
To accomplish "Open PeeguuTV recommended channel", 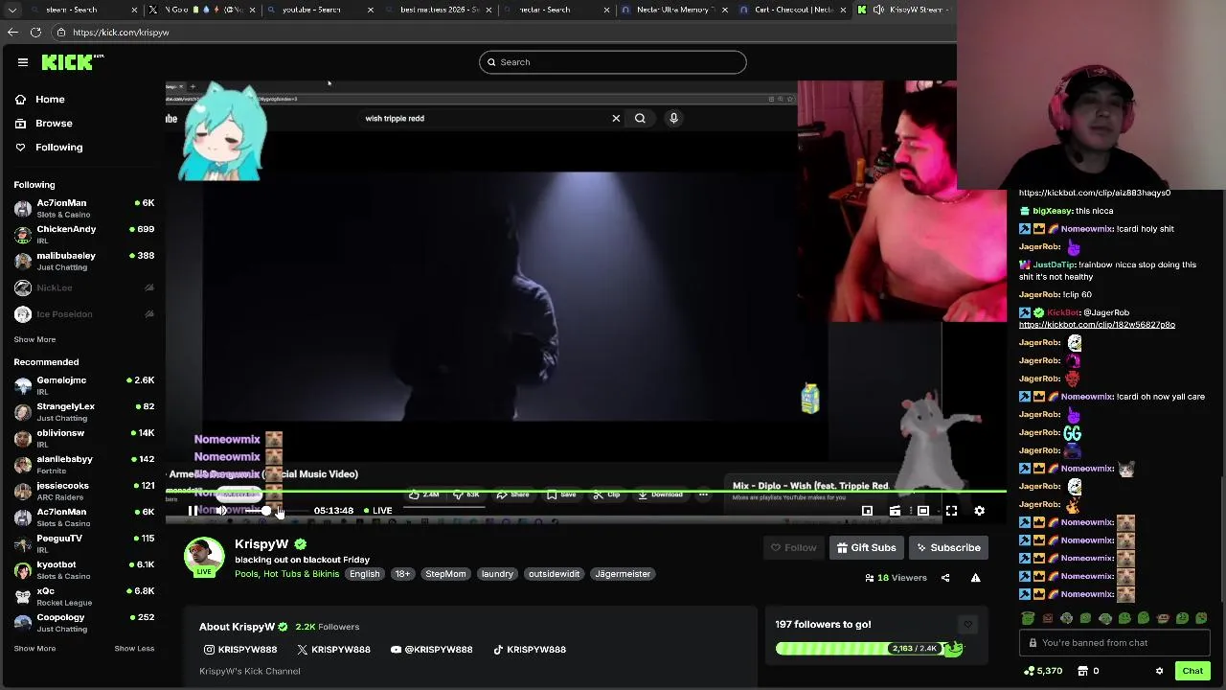I will 84,543.
